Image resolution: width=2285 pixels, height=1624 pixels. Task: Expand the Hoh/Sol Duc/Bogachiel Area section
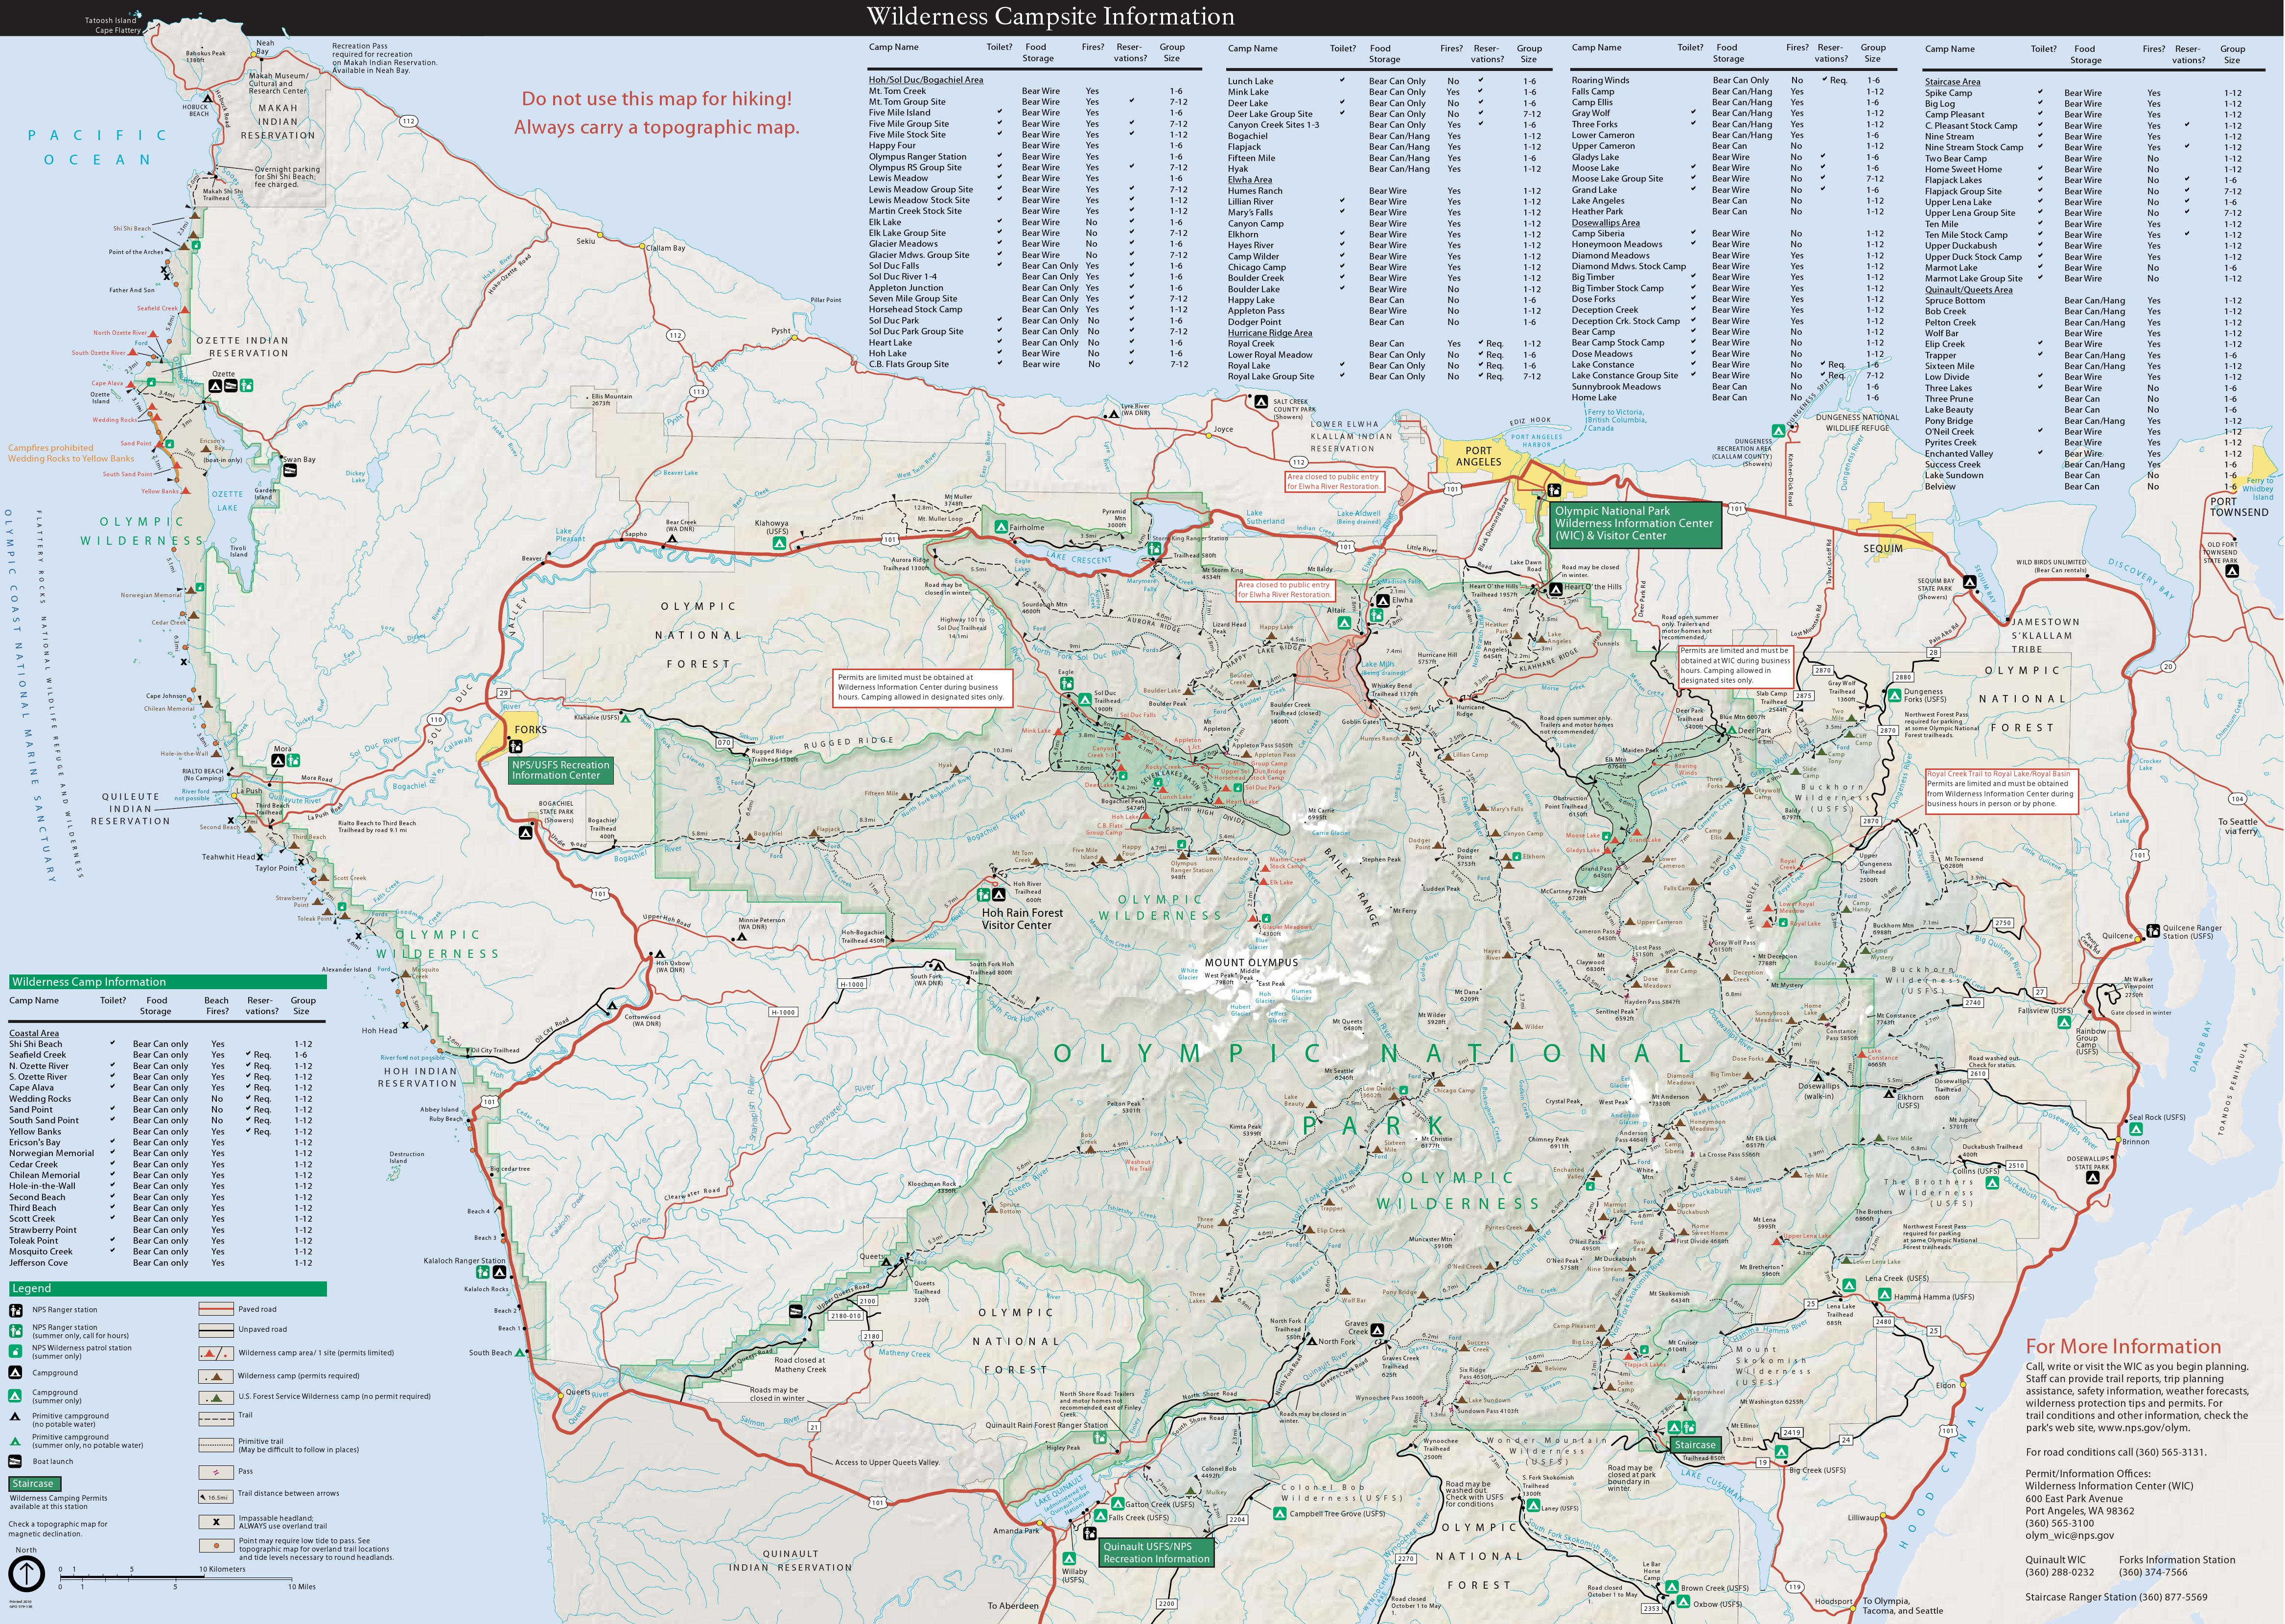tap(926, 80)
